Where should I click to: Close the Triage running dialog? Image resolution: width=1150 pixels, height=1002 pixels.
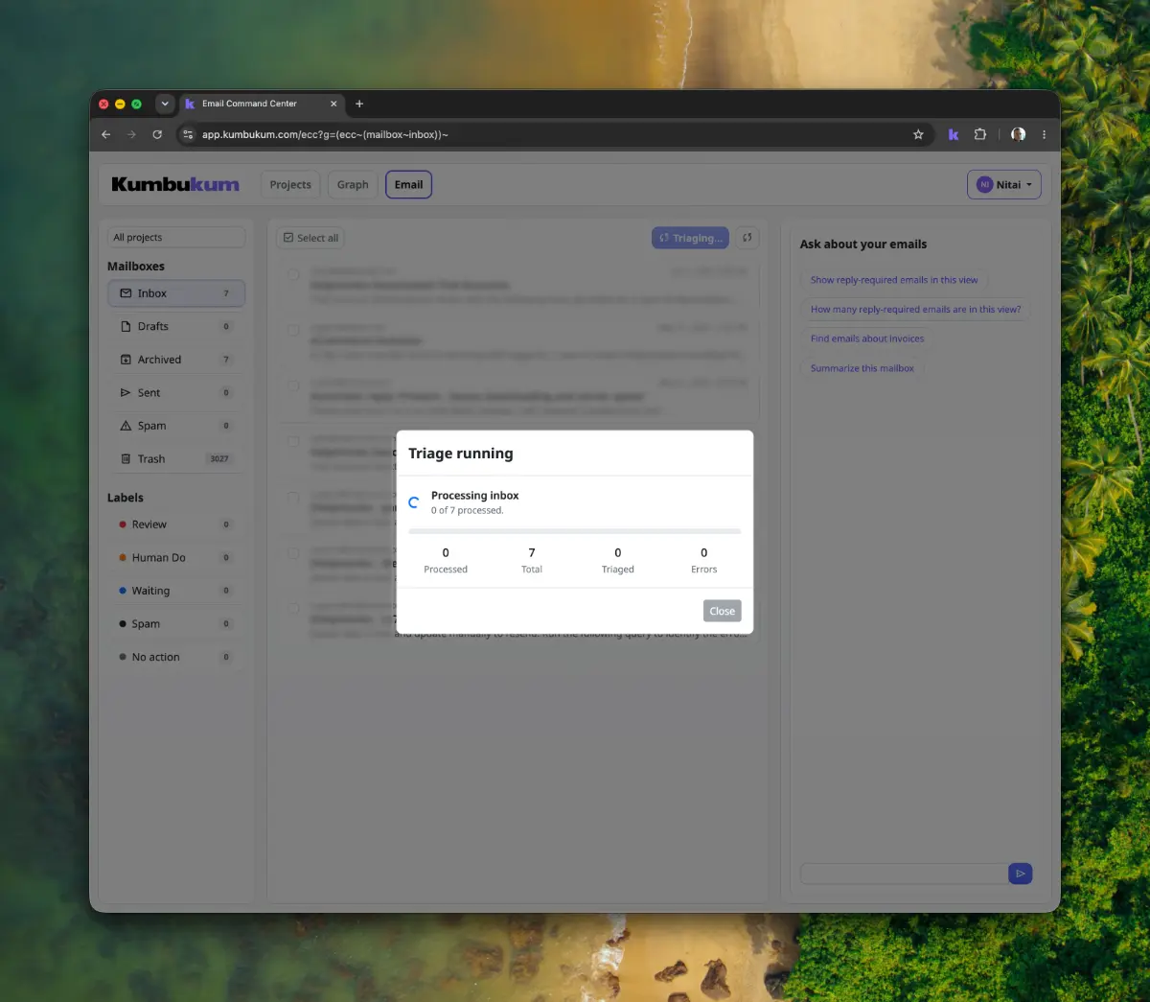point(722,611)
